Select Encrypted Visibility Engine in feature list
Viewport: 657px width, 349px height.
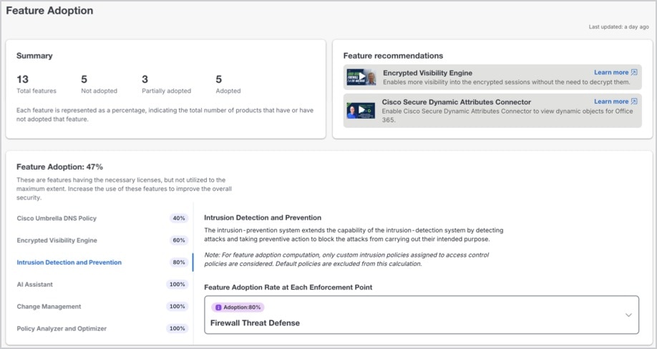tap(57, 240)
